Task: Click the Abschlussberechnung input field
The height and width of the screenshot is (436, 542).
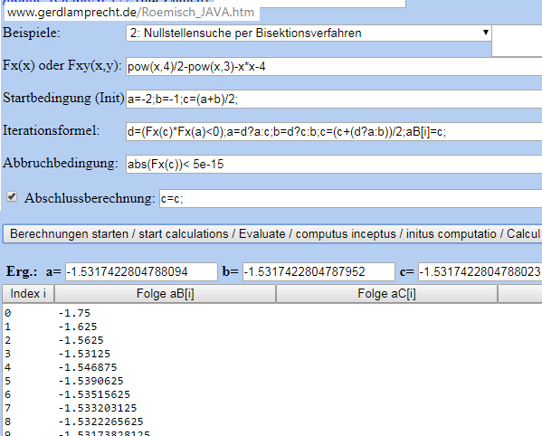Action: pos(350,199)
